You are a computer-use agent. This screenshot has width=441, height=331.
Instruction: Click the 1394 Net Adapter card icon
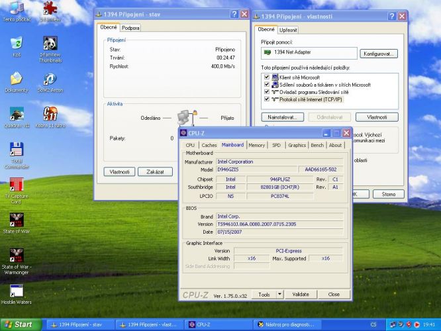point(268,52)
